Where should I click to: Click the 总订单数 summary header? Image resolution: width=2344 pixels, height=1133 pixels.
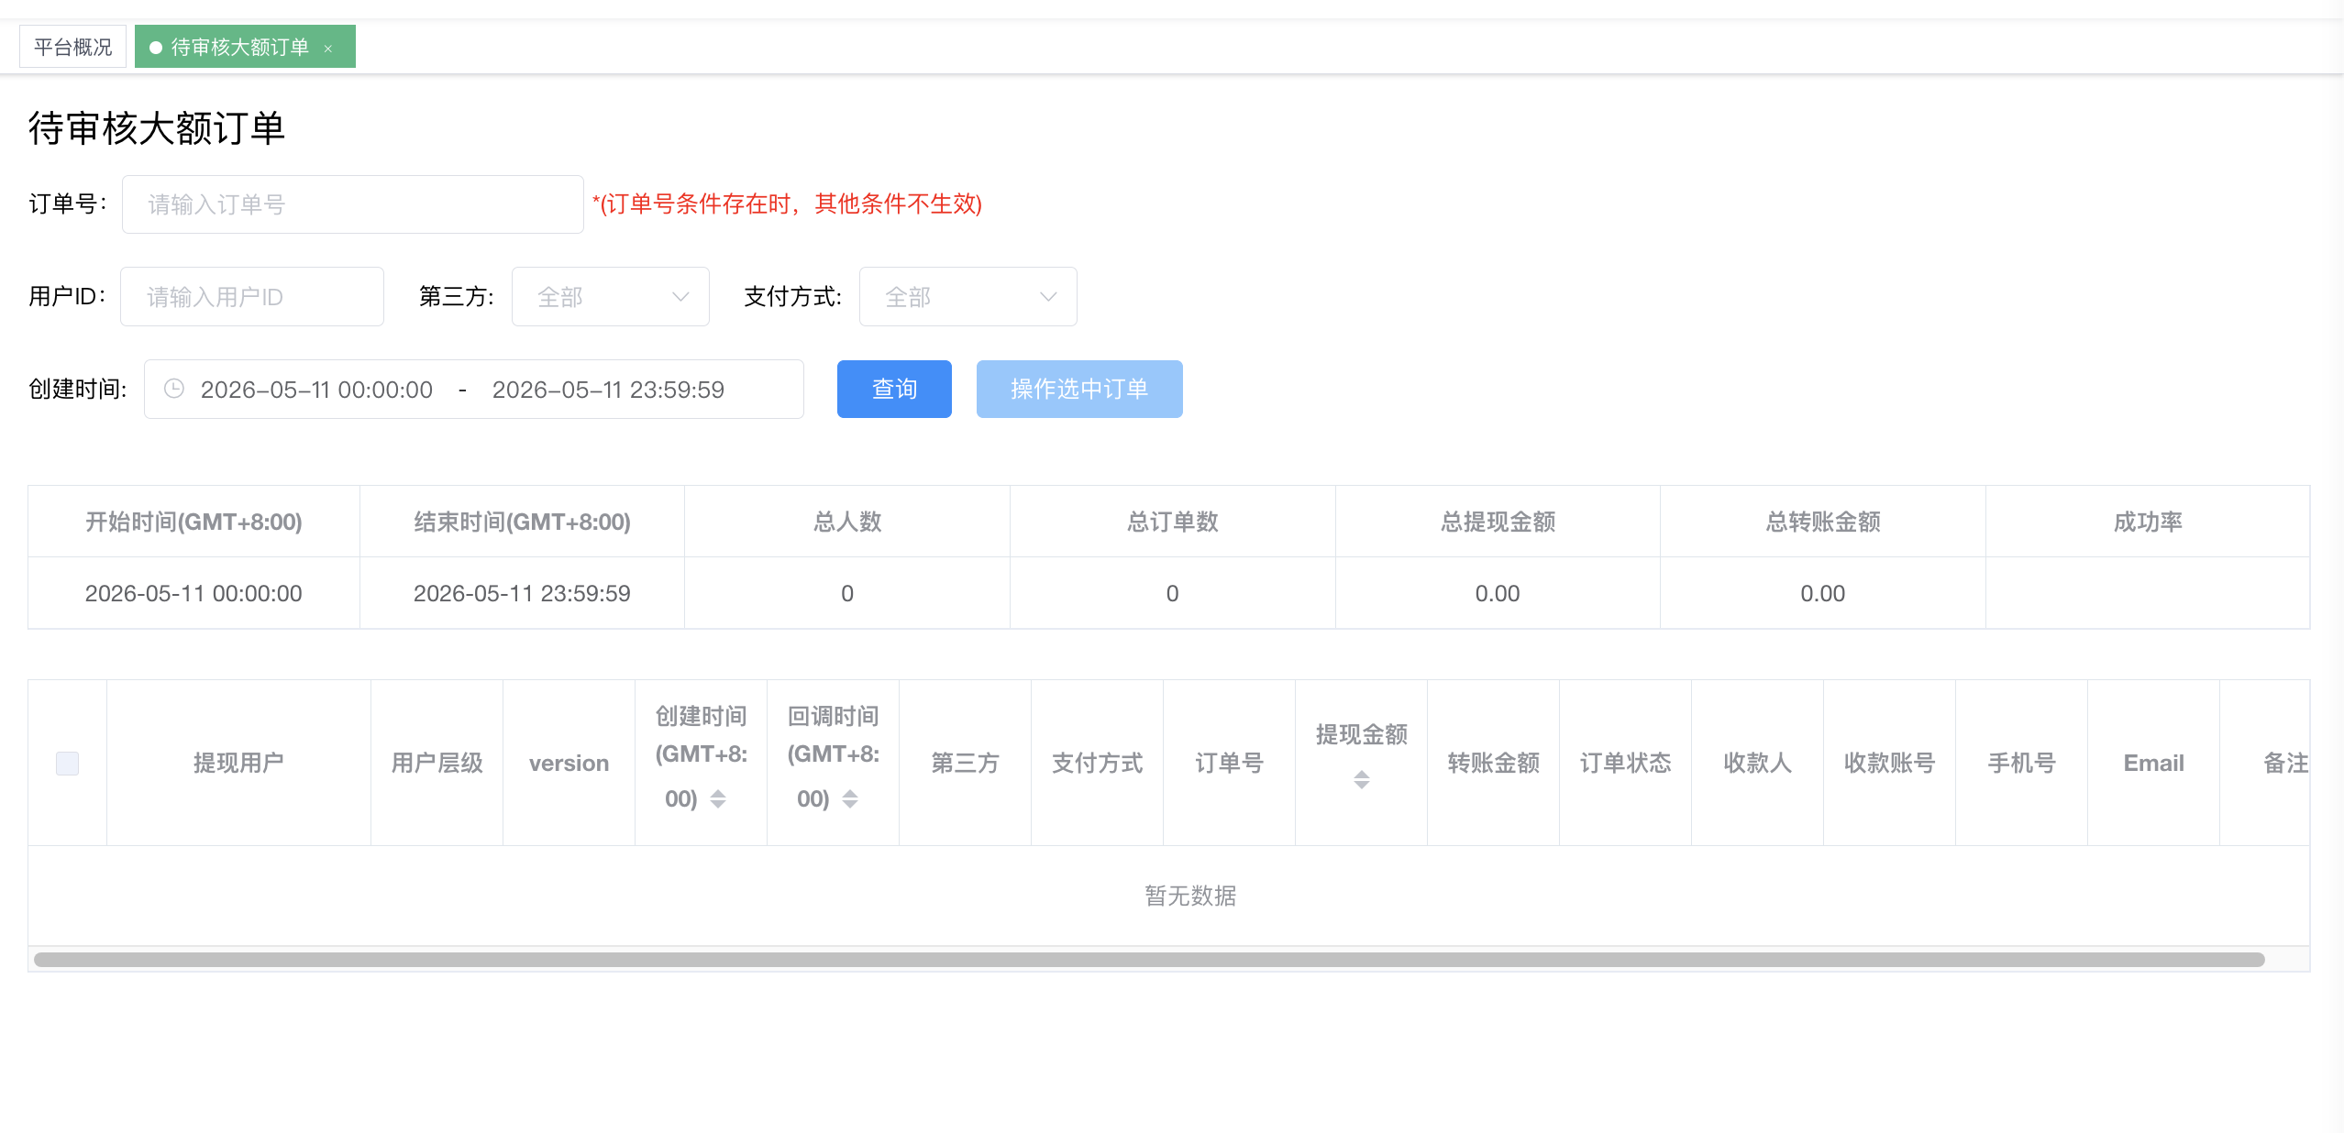[1173, 522]
